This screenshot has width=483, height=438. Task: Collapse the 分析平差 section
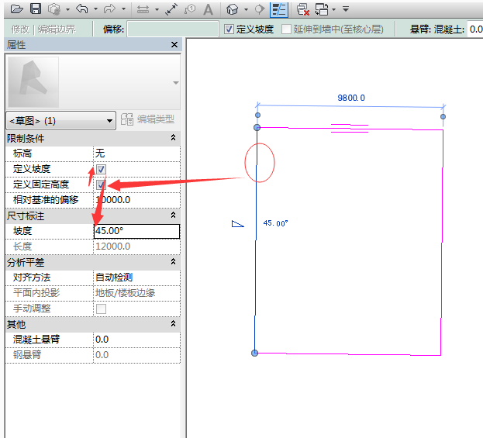(x=174, y=262)
